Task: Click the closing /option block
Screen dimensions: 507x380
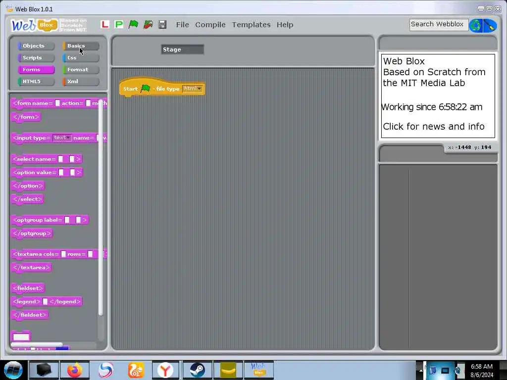Action: coord(28,186)
